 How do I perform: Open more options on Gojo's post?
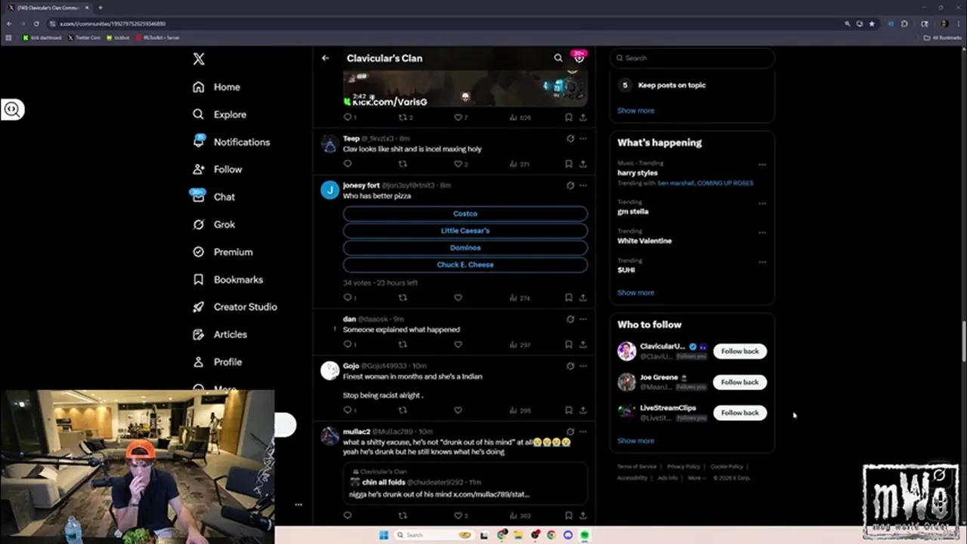pos(583,366)
